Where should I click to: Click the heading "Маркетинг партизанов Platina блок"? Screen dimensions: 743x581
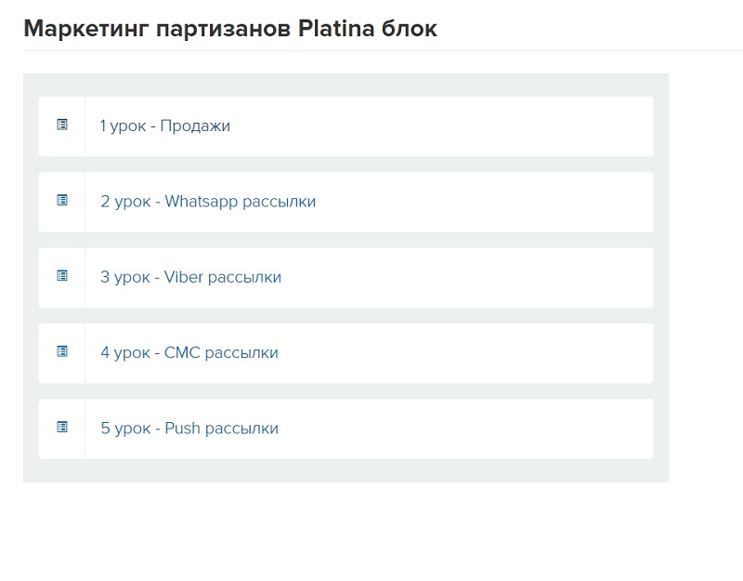coord(230,29)
